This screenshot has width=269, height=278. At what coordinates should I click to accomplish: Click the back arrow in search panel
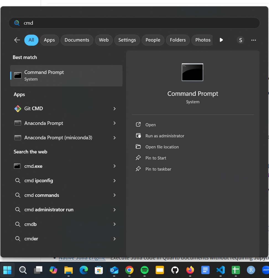click(17, 40)
